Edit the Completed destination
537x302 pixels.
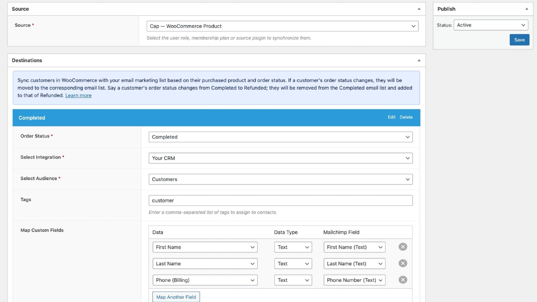(x=391, y=117)
